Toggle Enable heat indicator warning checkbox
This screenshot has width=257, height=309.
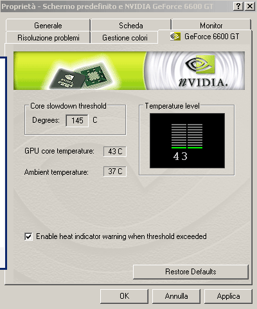coord(28,236)
